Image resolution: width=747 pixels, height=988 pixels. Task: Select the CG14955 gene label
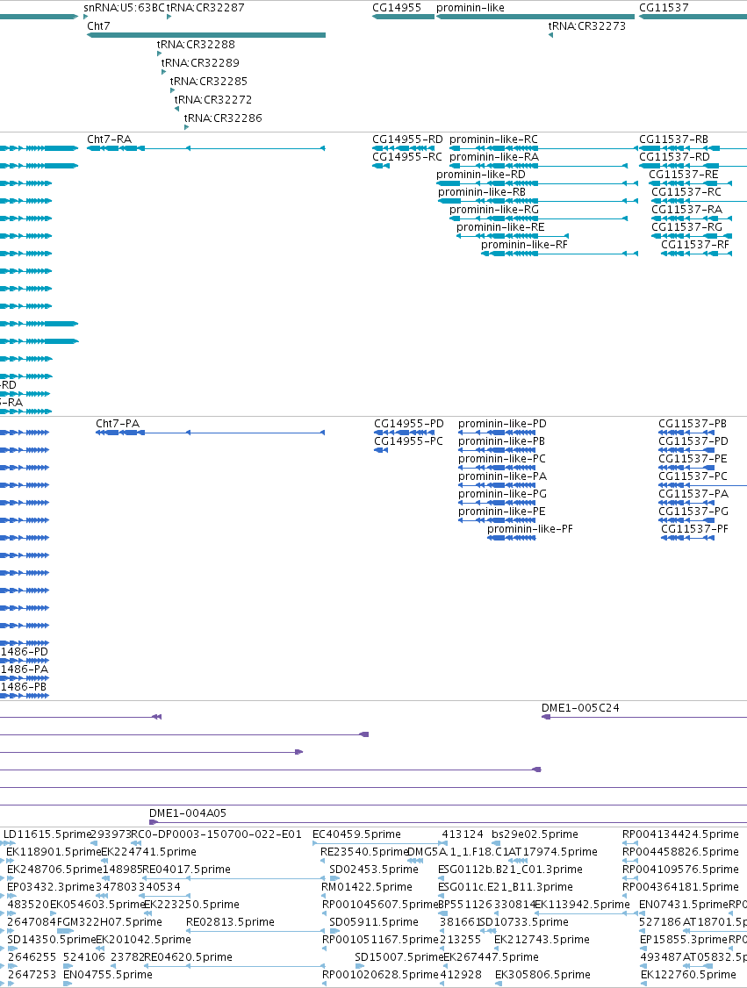click(397, 8)
